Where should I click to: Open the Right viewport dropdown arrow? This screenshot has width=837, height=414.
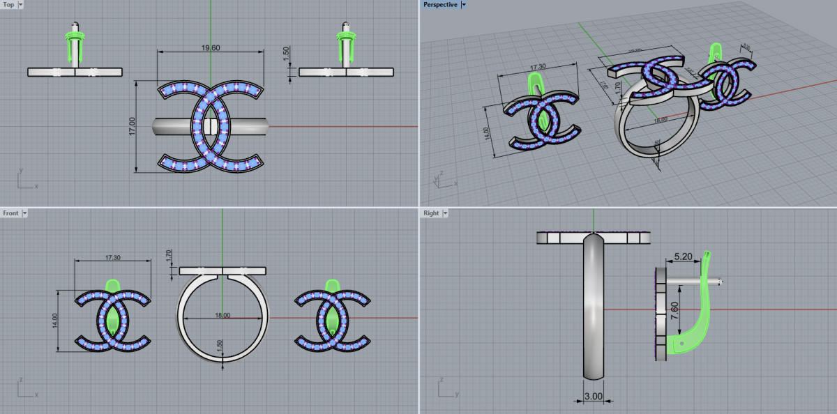pyautogui.click(x=444, y=213)
